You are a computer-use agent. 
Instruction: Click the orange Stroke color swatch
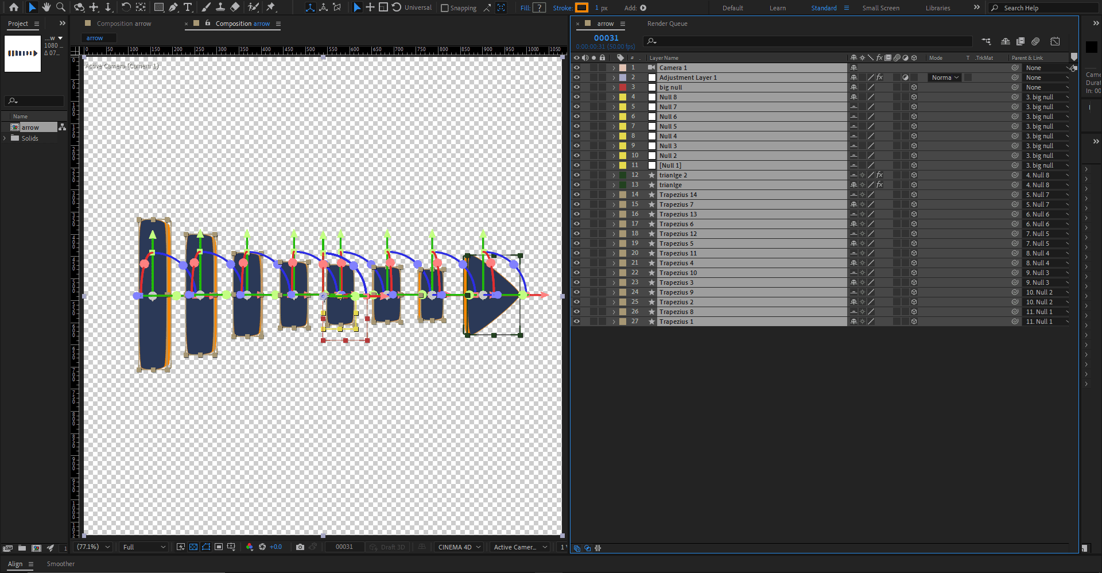(581, 8)
